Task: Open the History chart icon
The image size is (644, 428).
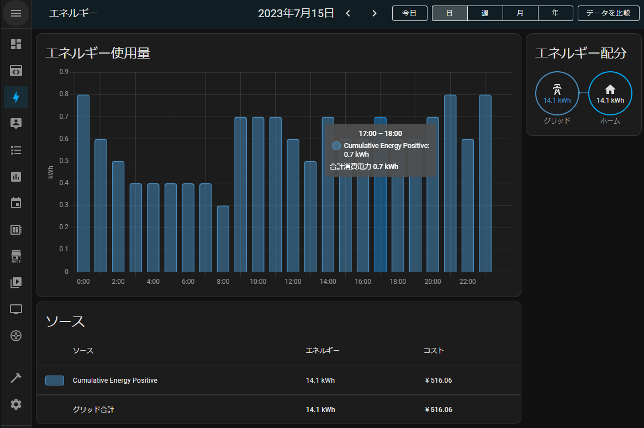Action: pos(15,177)
